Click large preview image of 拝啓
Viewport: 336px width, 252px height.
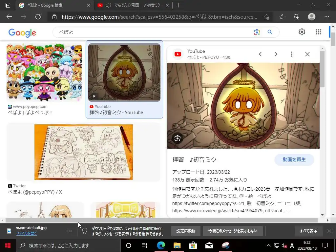pyautogui.click(x=243, y=106)
